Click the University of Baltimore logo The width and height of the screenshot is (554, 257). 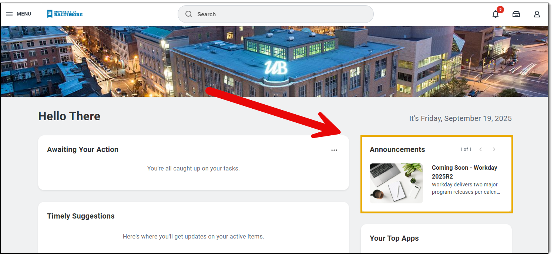point(65,14)
